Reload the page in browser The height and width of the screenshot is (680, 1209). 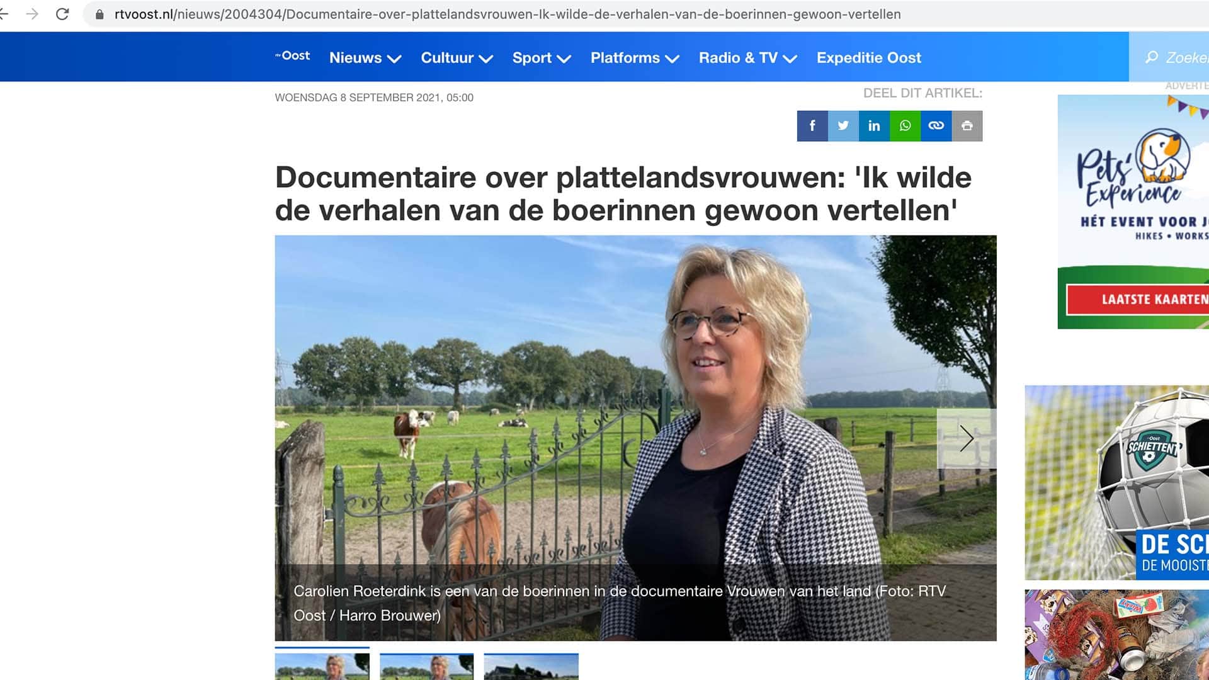(x=62, y=14)
